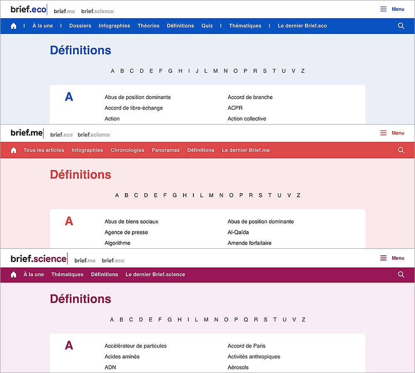
Task: Open the red hamburger Menu of Brief.me
Action: tap(392, 133)
